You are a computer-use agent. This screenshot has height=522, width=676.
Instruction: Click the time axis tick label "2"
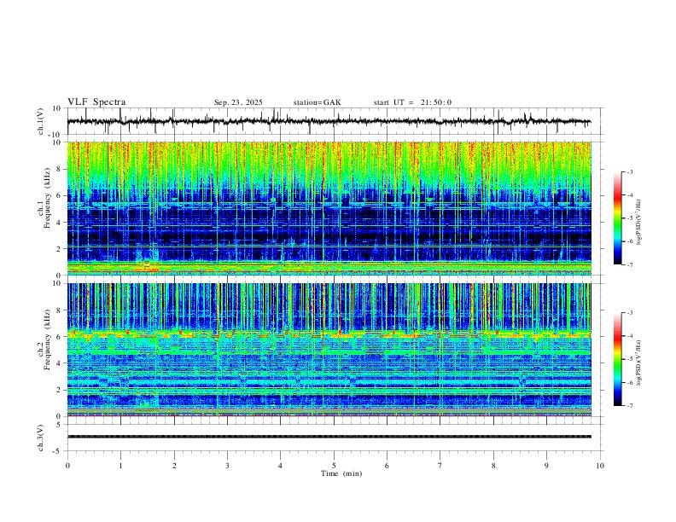coord(174,466)
